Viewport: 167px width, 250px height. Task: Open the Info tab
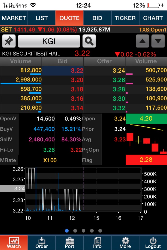click(x=97, y=242)
